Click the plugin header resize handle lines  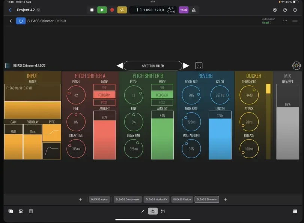295,21
